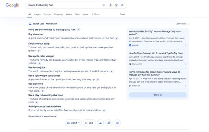Open source link icon after the lemon juice description

coord(112,72)
